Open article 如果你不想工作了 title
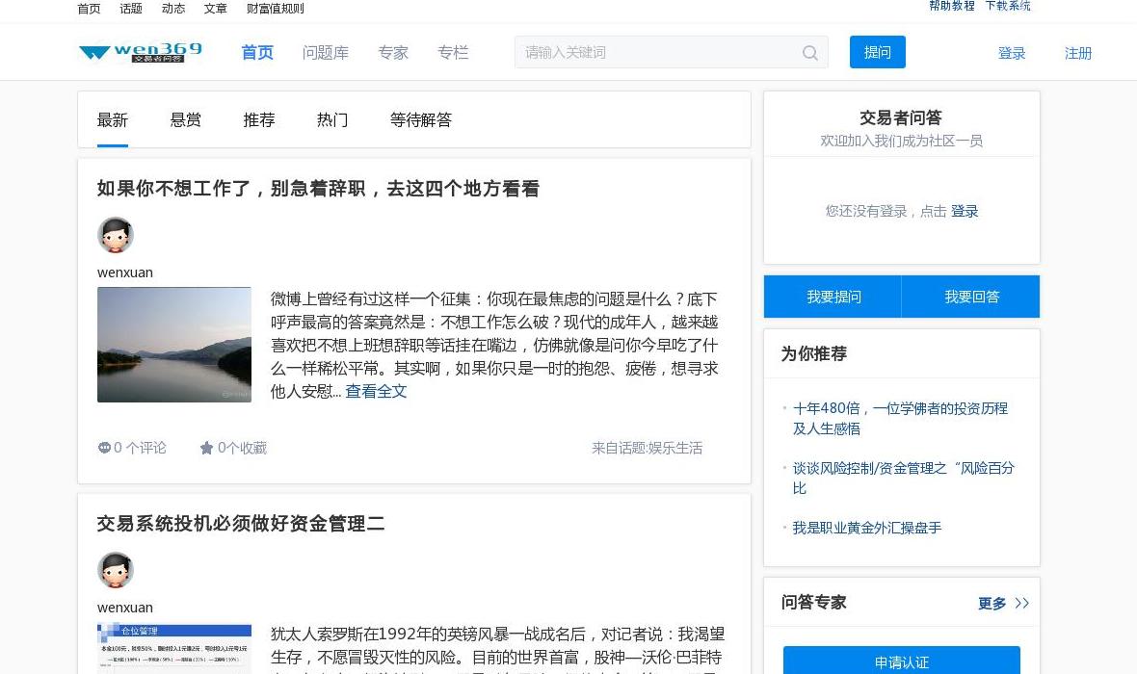Image resolution: width=1137 pixels, height=674 pixels. (x=318, y=189)
